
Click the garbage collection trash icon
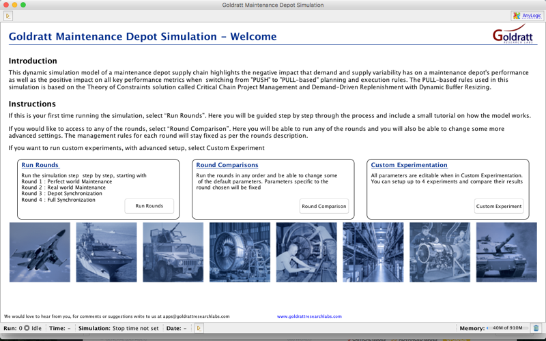(536, 328)
